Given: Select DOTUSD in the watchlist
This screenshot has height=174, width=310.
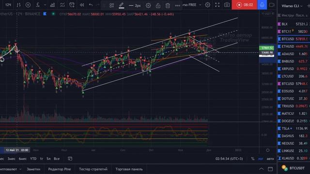Looking at the screenshot, I should pos(294,99).
